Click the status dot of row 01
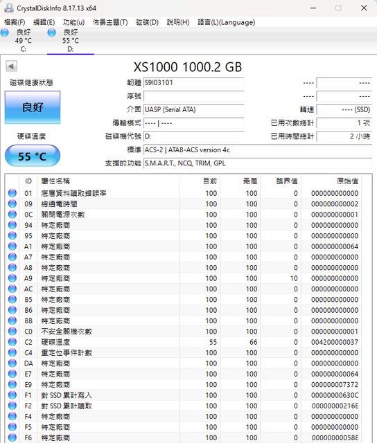This screenshot has height=443, width=377. (12, 193)
